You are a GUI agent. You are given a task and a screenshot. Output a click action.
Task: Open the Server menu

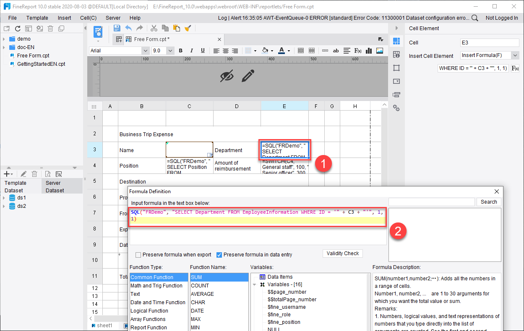point(113,18)
